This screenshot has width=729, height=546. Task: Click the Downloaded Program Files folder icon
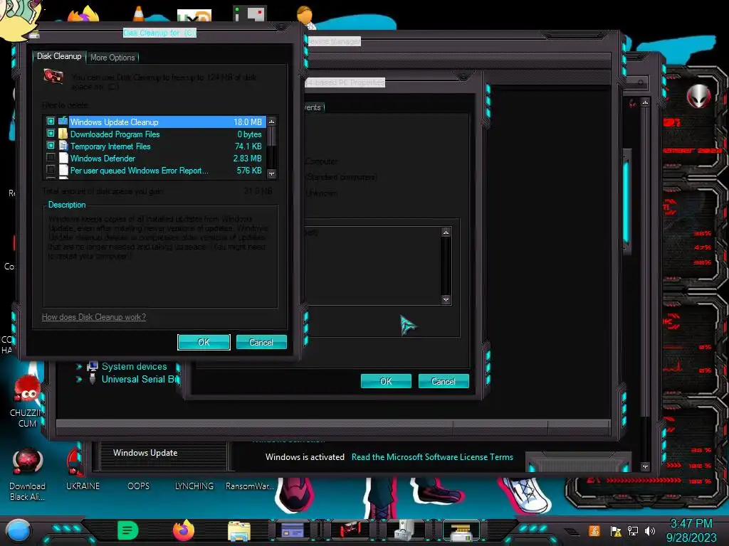63,134
